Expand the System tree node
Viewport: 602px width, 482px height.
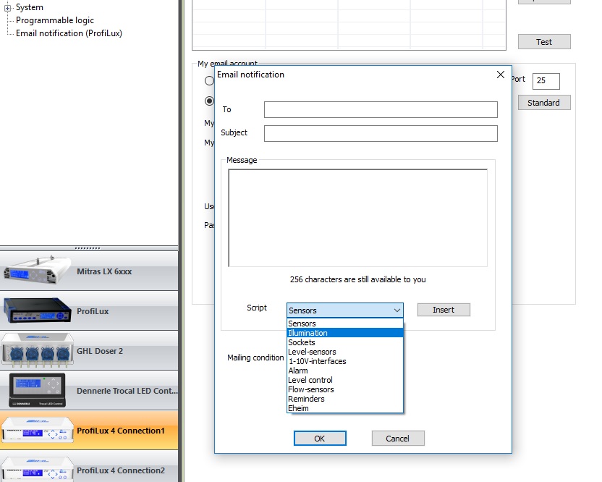point(7,8)
